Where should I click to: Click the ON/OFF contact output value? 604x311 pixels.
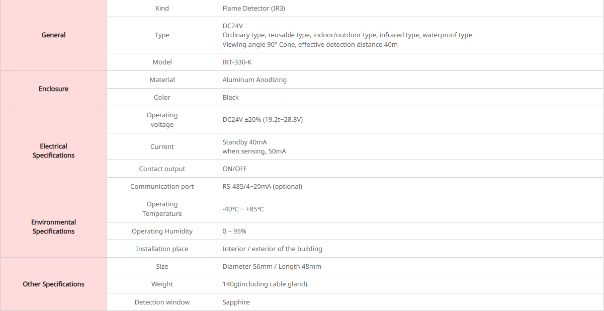coord(235,169)
